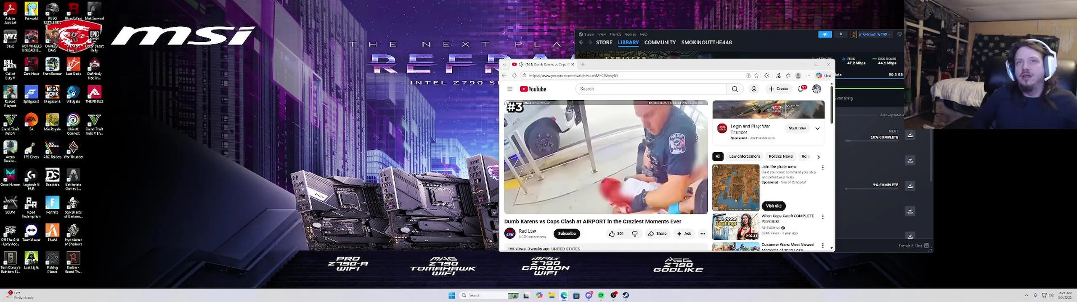Open SnowRunner desktop shortcut

(x=52, y=67)
